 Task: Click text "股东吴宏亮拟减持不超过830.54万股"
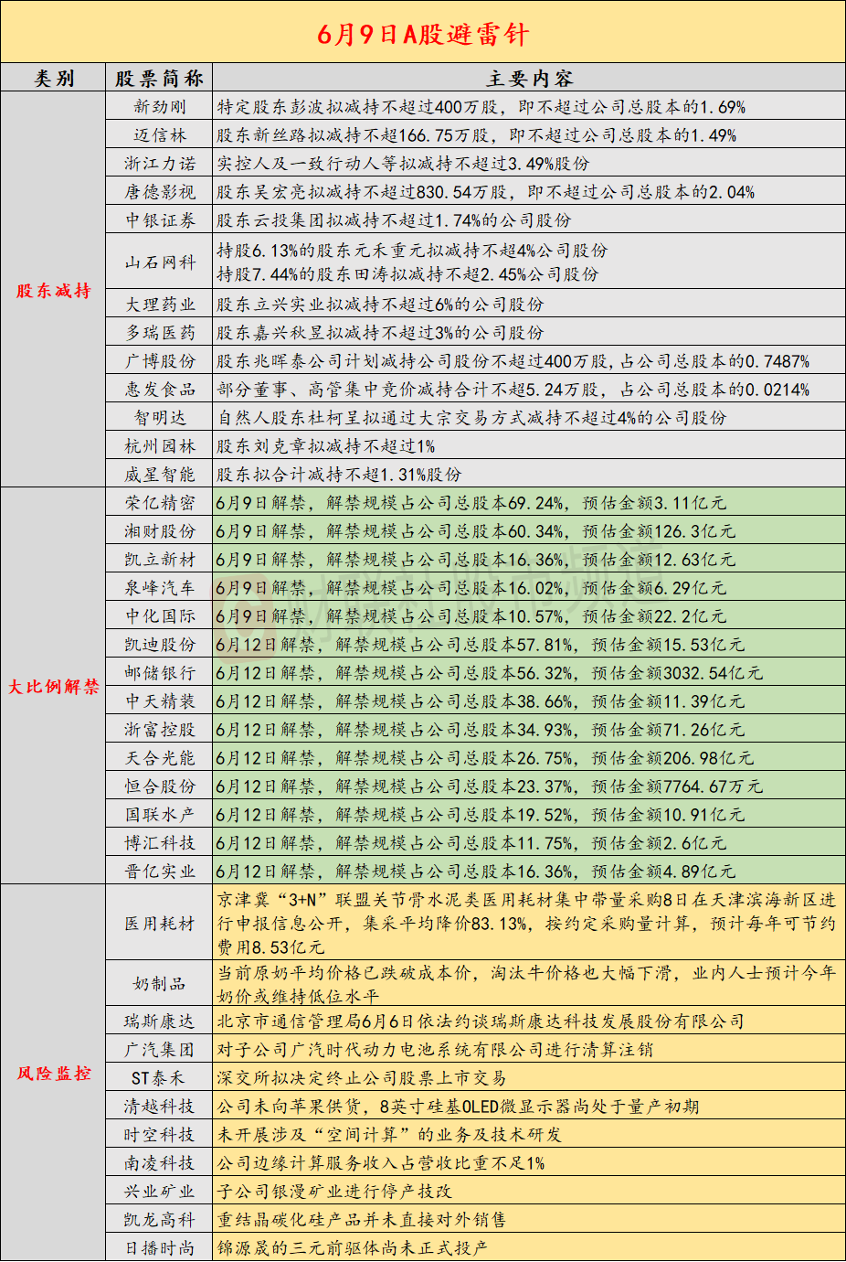tap(362, 192)
